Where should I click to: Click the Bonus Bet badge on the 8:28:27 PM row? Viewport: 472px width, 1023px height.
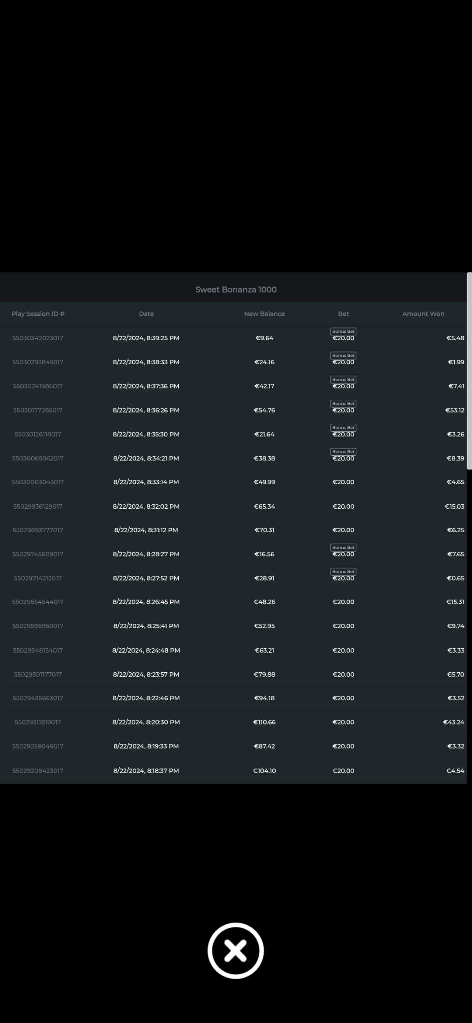pos(343,547)
